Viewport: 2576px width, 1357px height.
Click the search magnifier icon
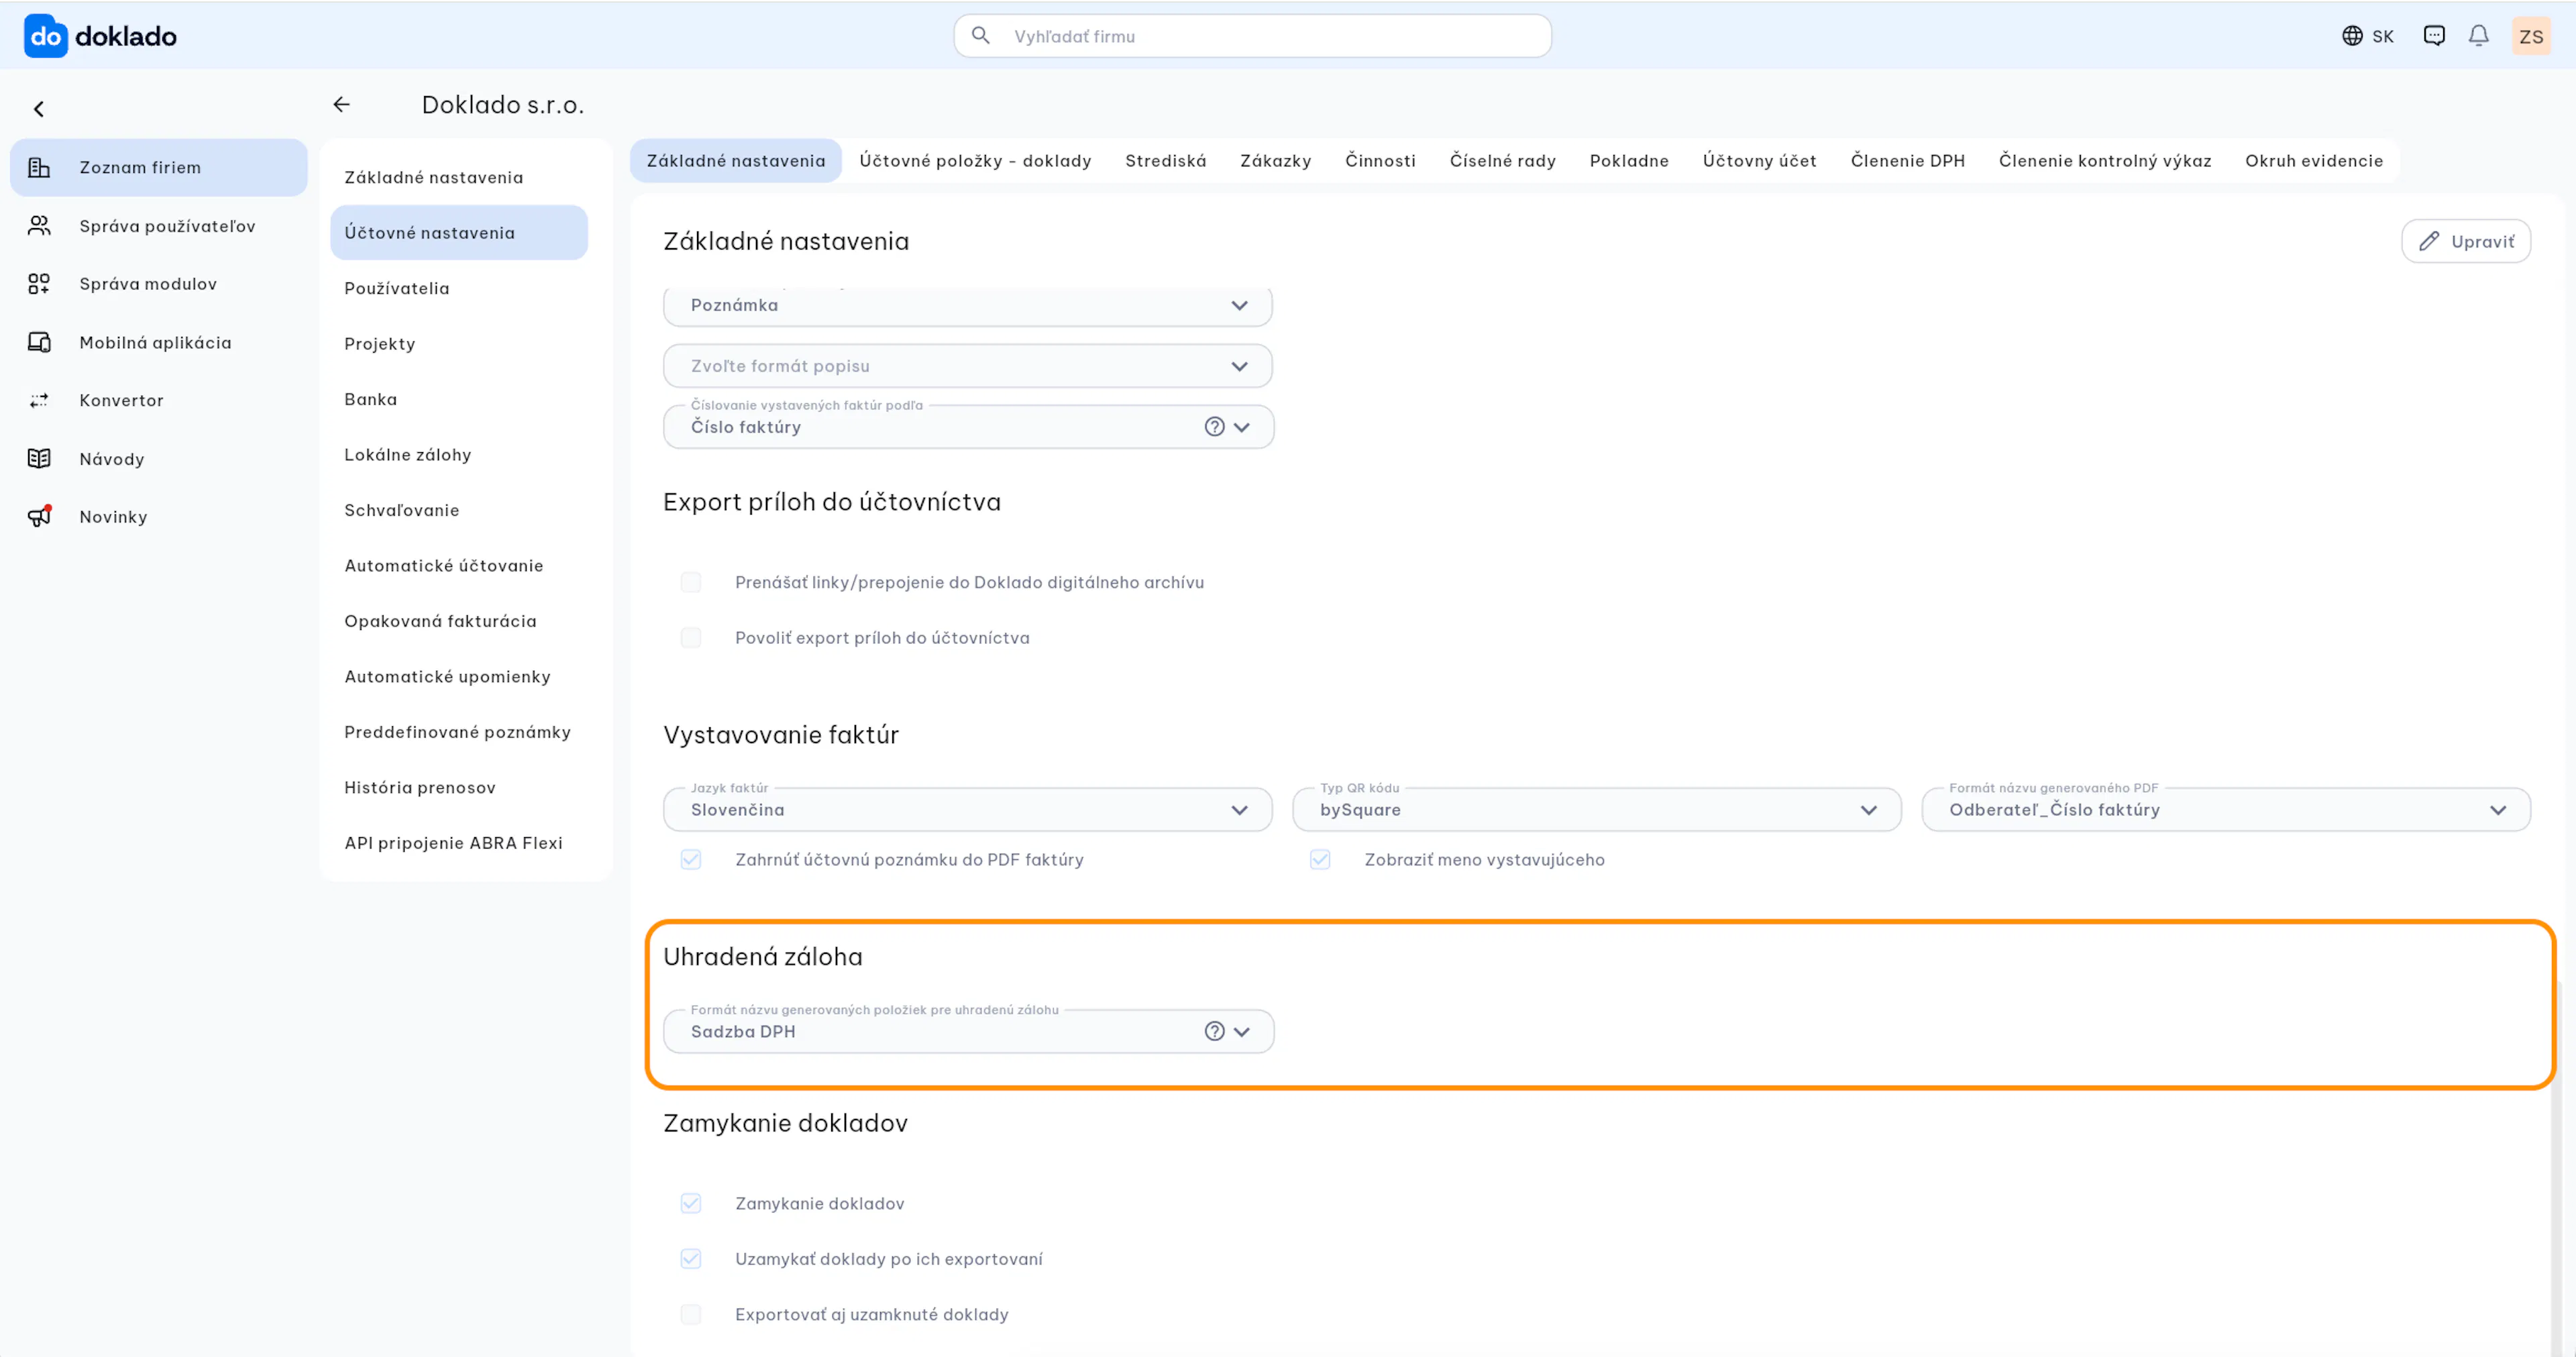(x=981, y=36)
